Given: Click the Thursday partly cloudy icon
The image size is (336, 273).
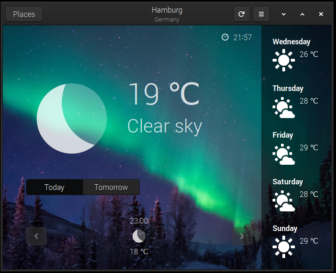Looking at the screenshot, I should coord(284,108).
